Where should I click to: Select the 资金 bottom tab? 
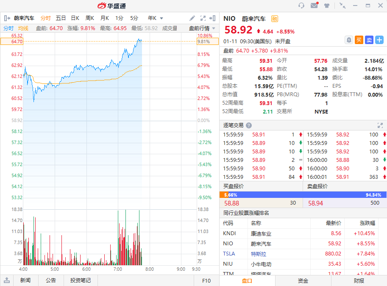[303, 280]
